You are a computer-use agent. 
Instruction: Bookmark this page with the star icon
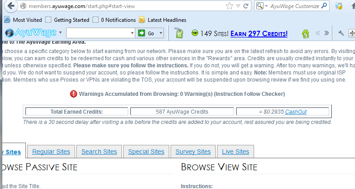230,6
